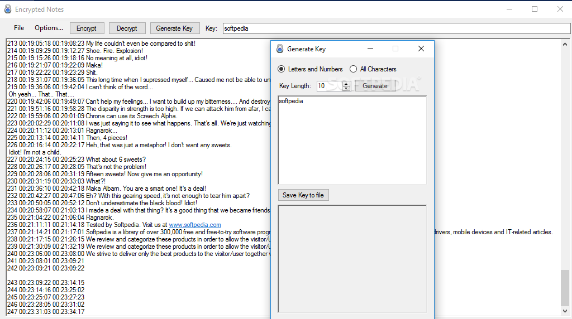Click Generate in the Generate Key dialog
This screenshot has height=319, width=572.
tap(375, 86)
